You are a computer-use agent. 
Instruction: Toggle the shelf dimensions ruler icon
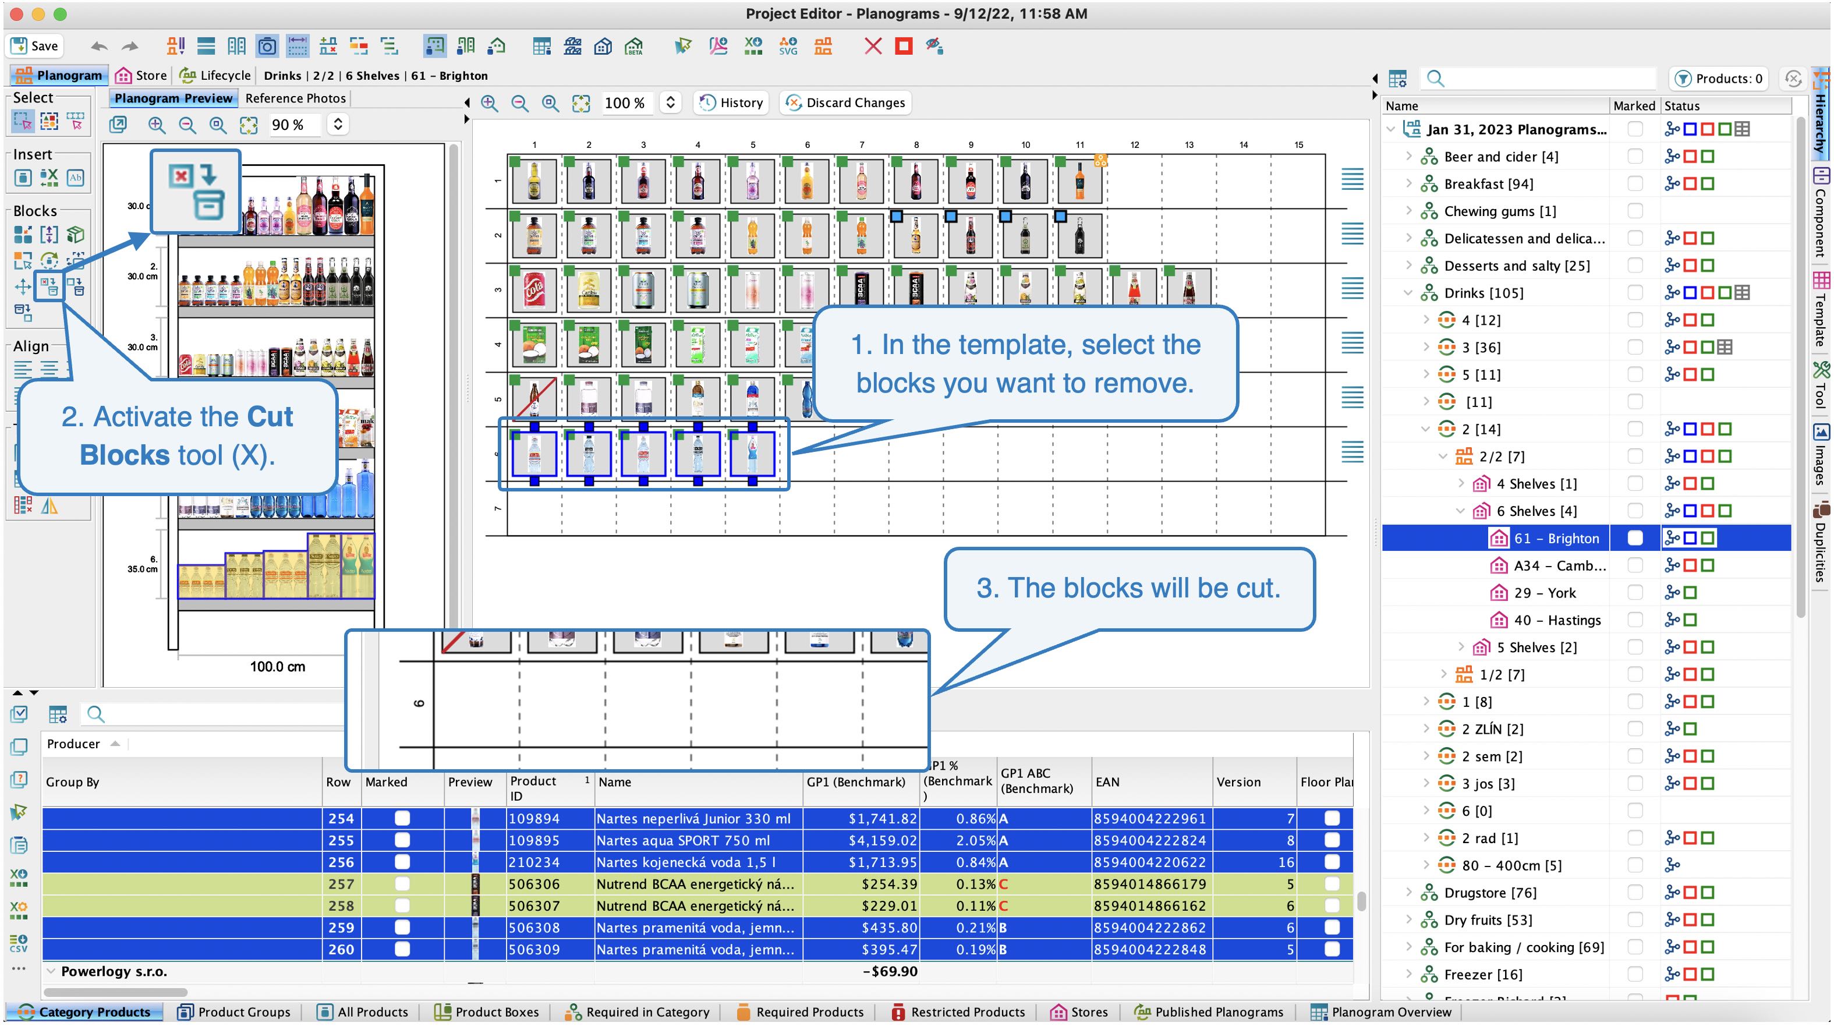[x=298, y=46]
